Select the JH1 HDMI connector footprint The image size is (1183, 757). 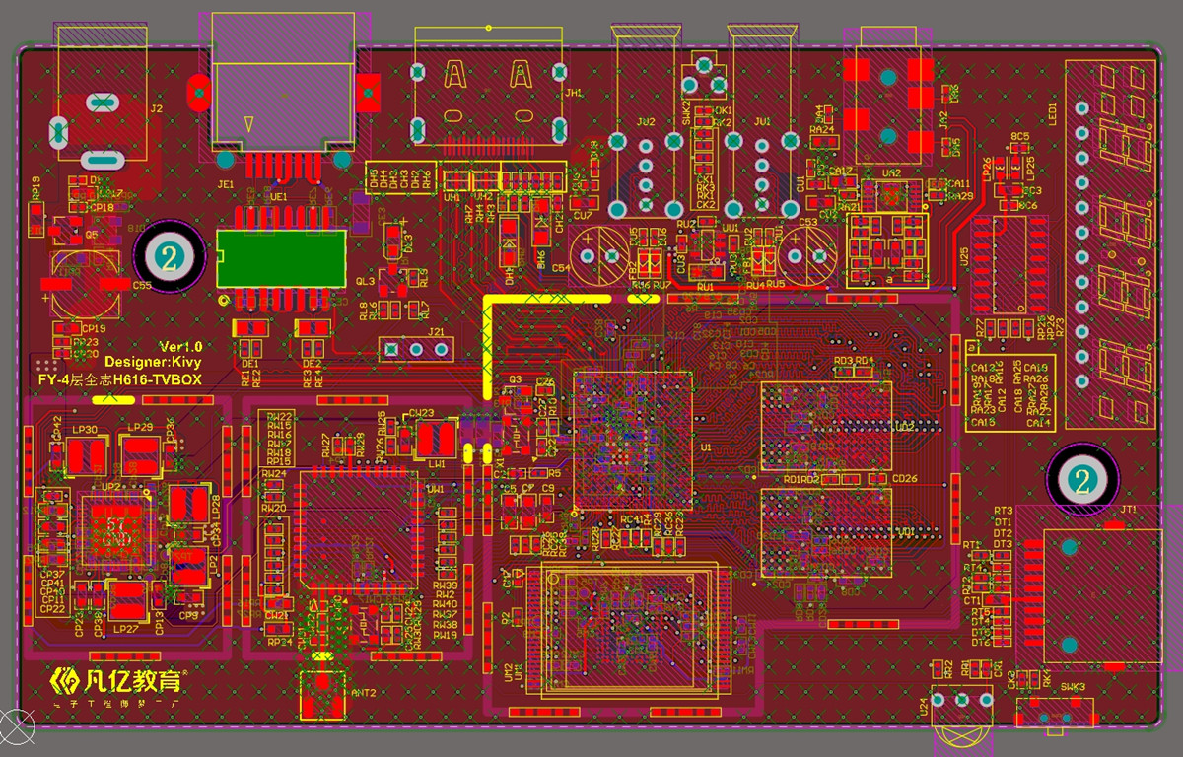tap(490, 95)
